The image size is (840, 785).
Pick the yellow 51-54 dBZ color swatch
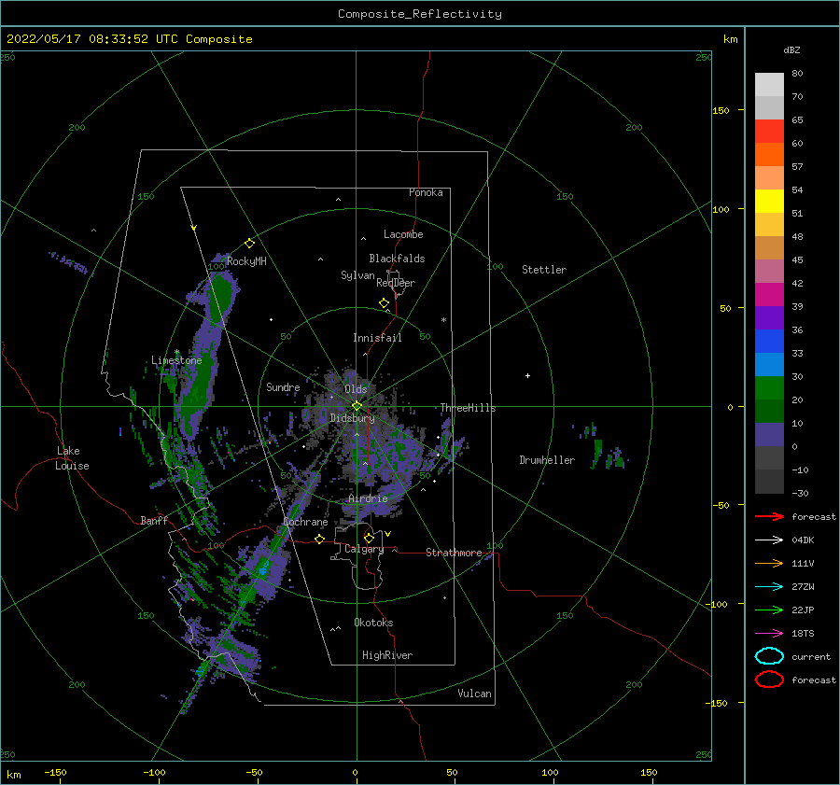[x=769, y=201]
